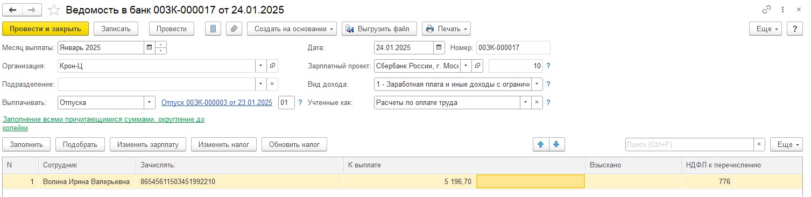Increase Месяц выплаты with stepper arrow
This screenshot has width=811, height=197.
point(160,44)
